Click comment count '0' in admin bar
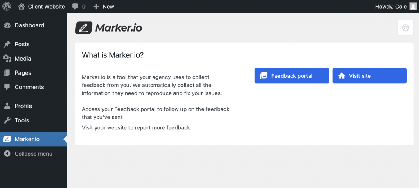 point(83,7)
